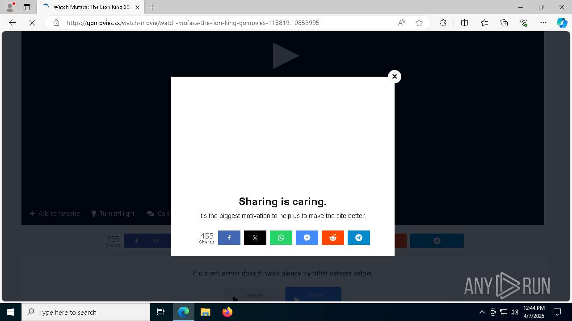Screen dimensions: 572x321
Task: Open Edge profile icon
Action: 10,7
